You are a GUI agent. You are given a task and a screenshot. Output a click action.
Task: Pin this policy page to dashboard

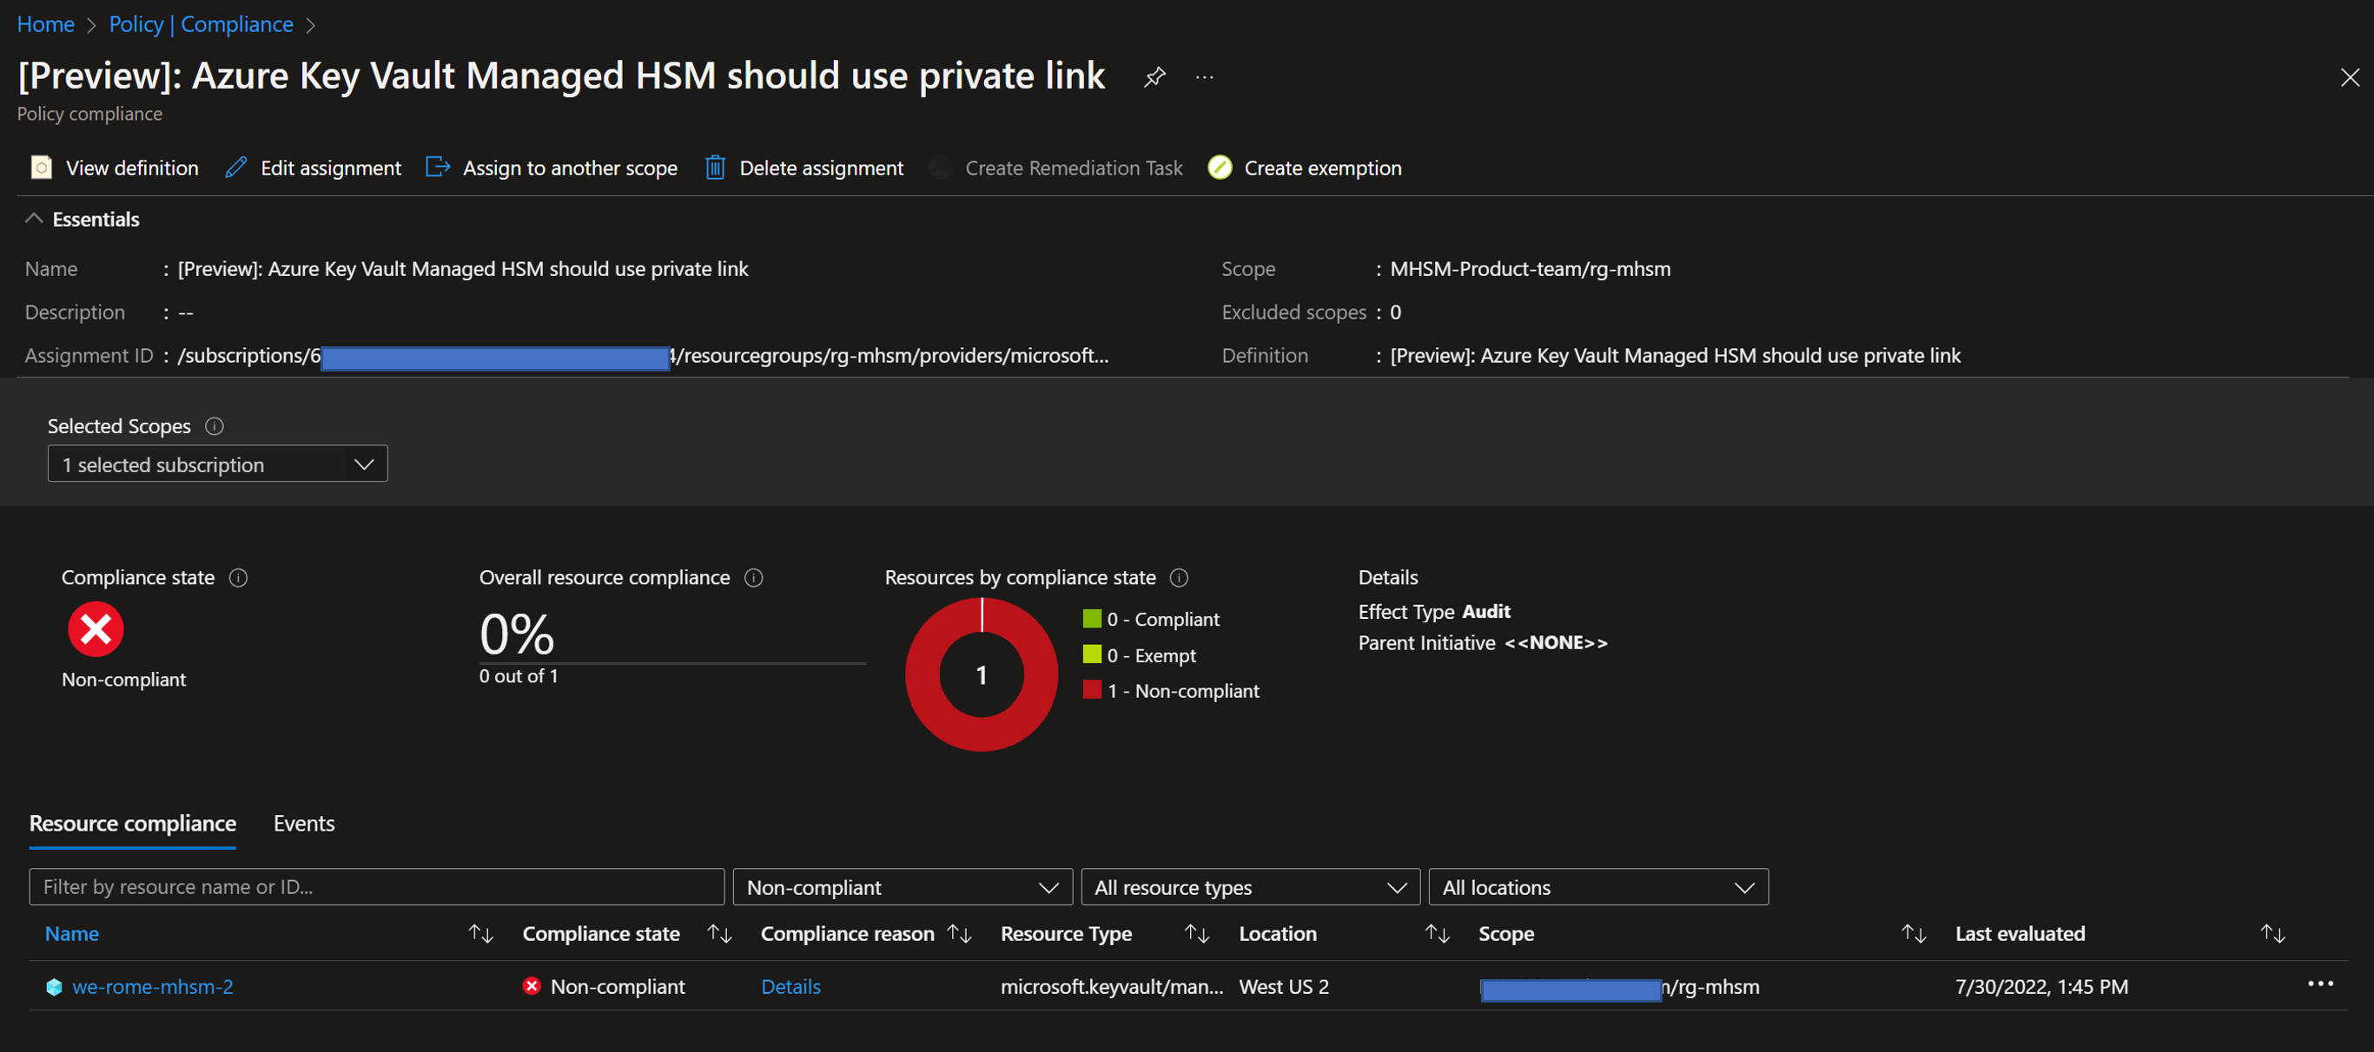tap(1154, 77)
